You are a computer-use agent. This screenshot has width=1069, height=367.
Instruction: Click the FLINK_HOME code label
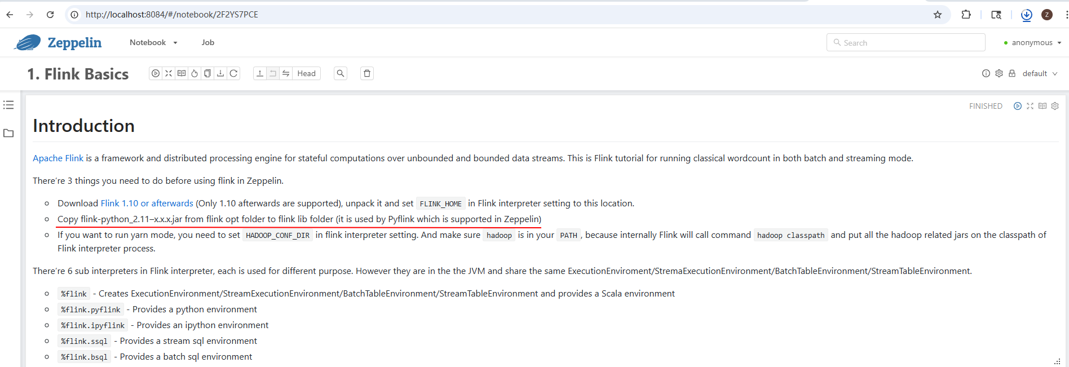coord(440,204)
